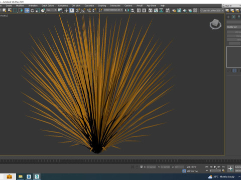Open the project path dropdown
This screenshot has width=241, height=180.
coord(212,10)
